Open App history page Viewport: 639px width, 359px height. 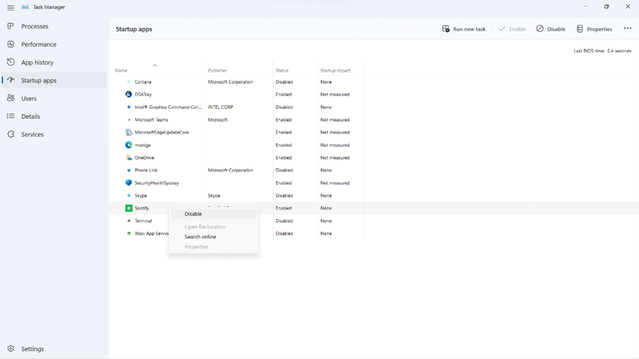point(54,62)
